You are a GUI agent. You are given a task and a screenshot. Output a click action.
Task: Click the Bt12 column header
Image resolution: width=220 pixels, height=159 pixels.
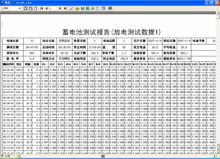[128, 64]
